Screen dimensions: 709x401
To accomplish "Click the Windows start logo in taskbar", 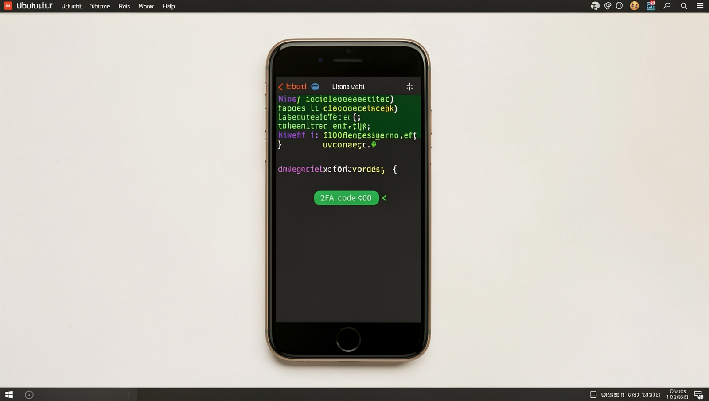I will (x=9, y=394).
